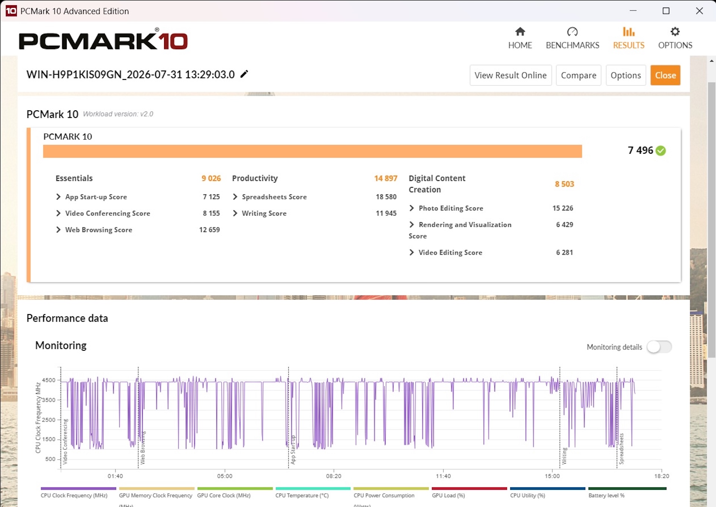Open the BENCHMARKS gauge icon
Screen dimensions: 716x507
(572, 32)
